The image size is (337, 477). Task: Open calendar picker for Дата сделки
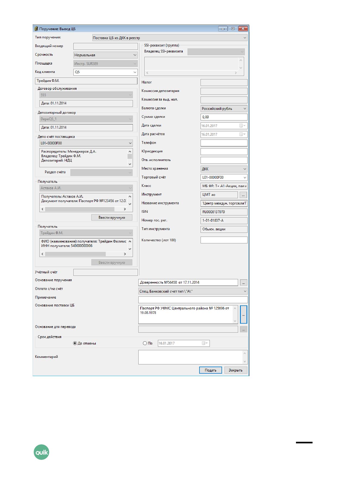pyautogui.click(x=242, y=126)
